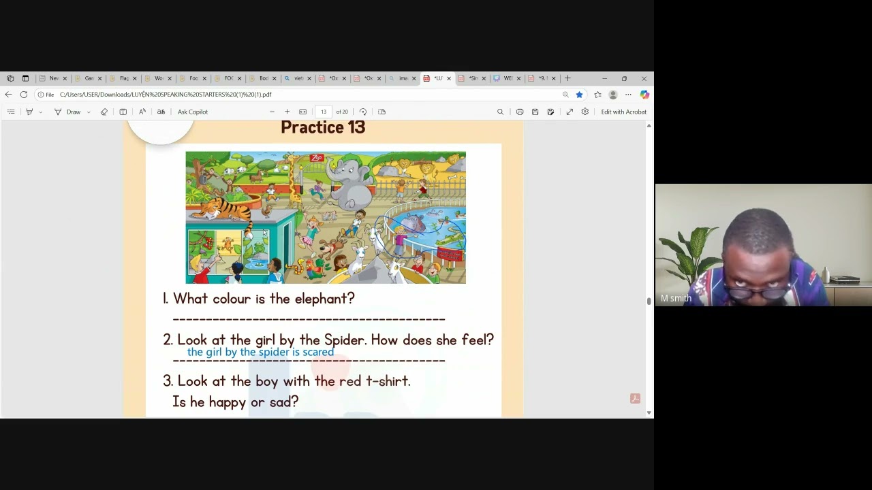
Task: Click the blue 'girl by the spider is scared' answer
Action: pos(260,352)
